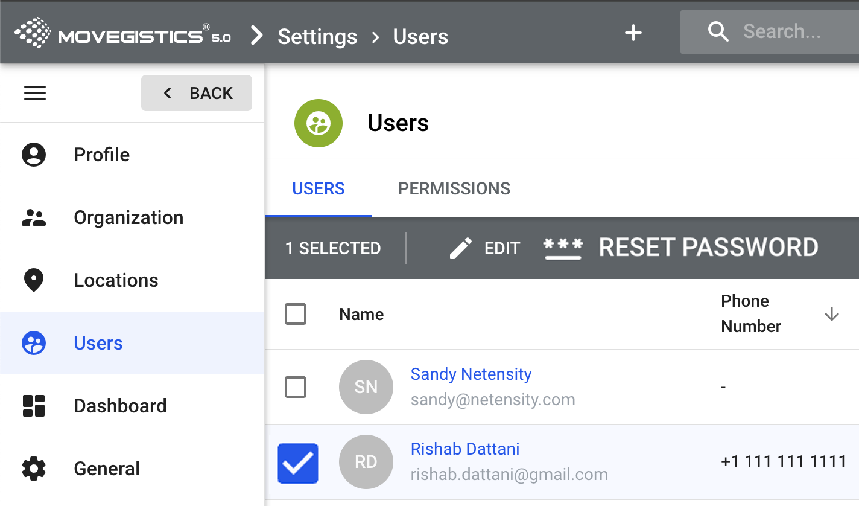Click the plus add icon in header

(633, 33)
